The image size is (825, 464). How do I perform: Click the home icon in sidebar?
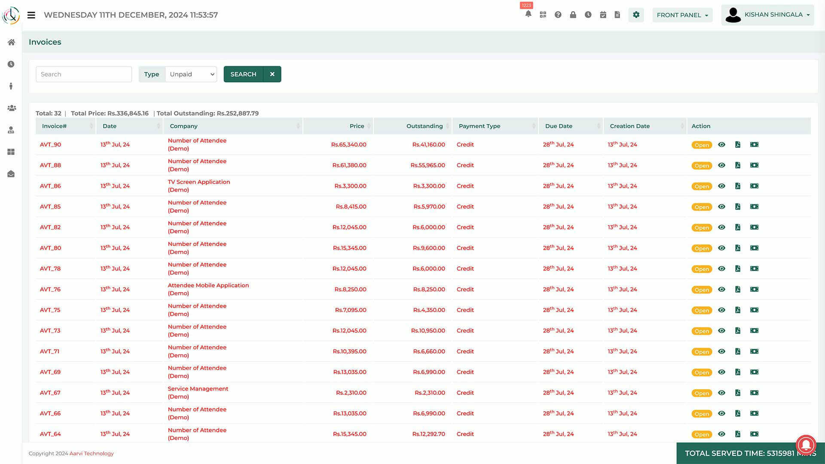click(x=11, y=42)
